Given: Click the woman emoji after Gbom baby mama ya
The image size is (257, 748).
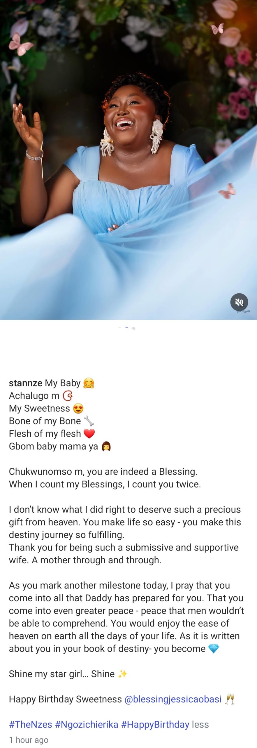Looking at the screenshot, I should [106, 446].
